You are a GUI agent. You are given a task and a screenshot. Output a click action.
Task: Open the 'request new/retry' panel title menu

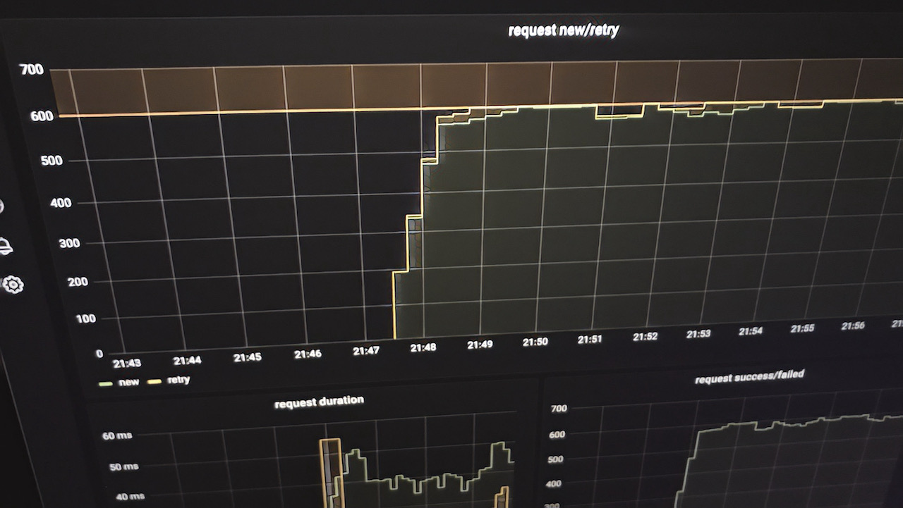pyautogui.click(x=563, y=30)
